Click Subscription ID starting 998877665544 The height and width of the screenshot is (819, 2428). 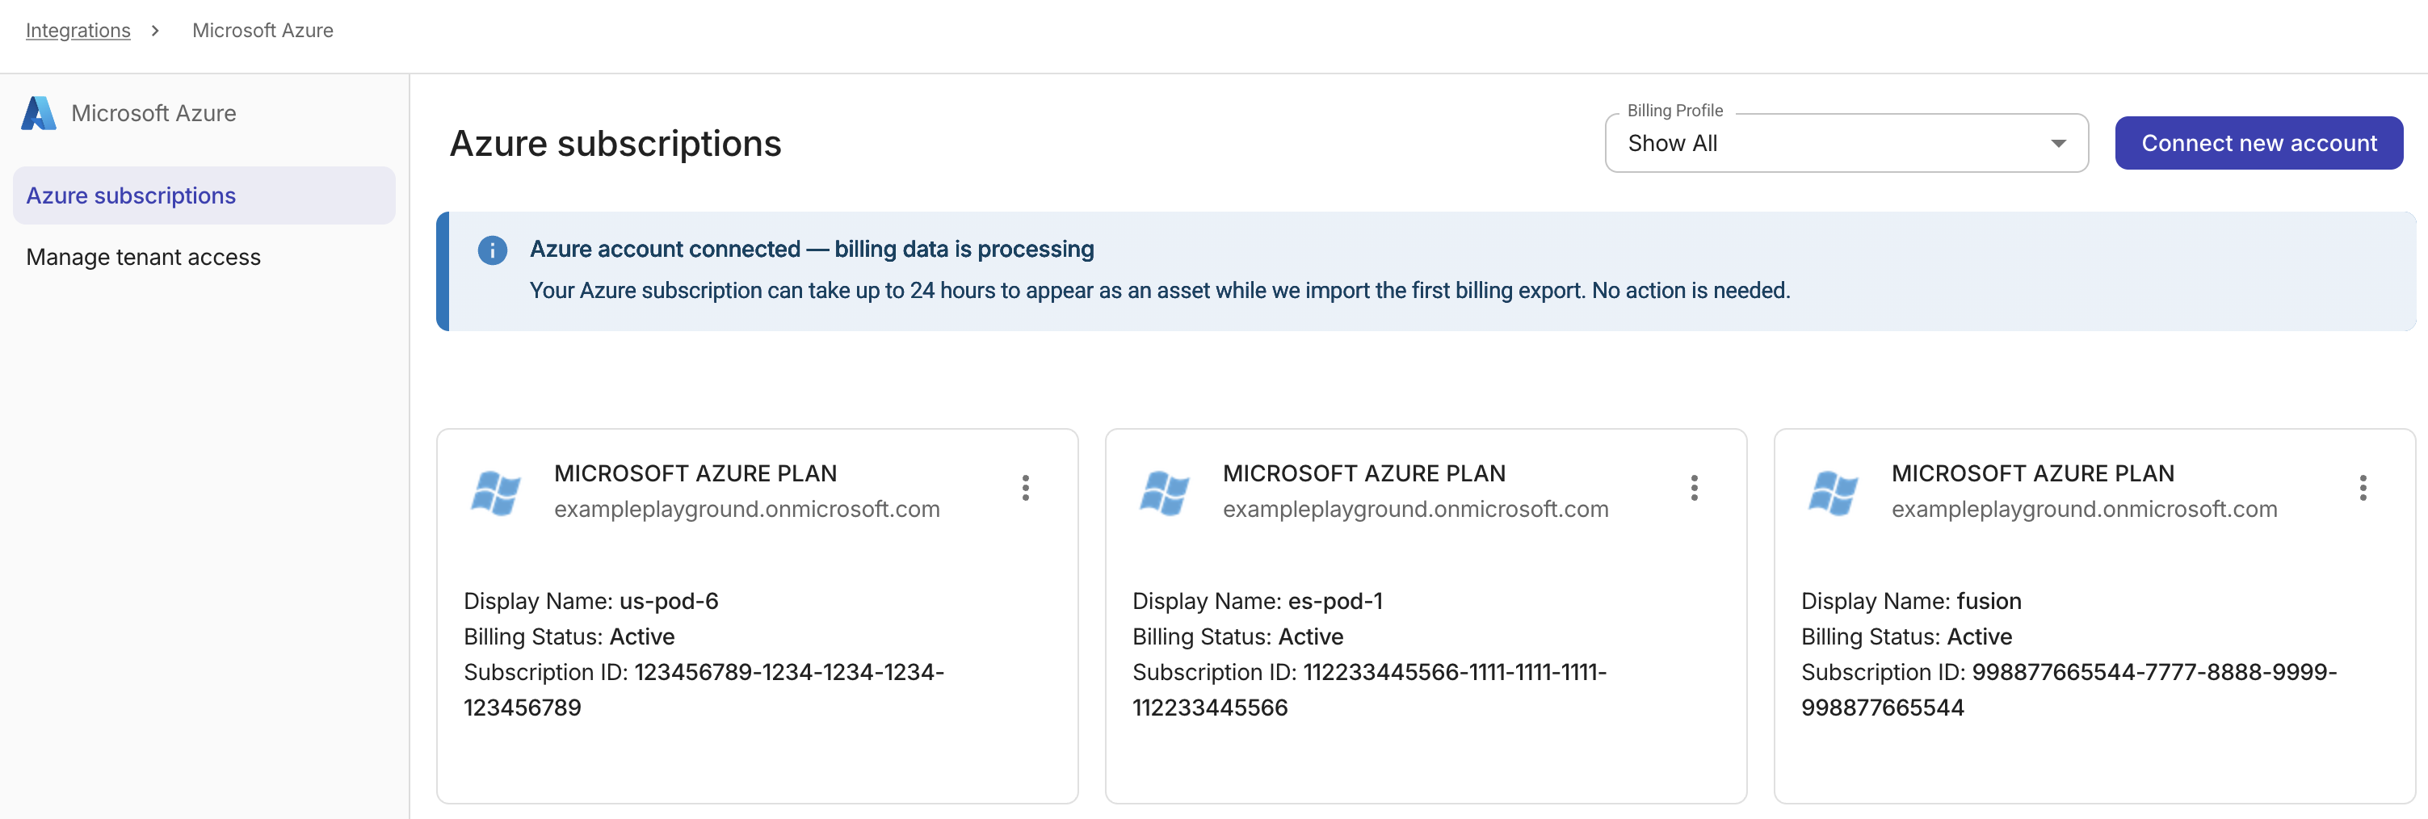coord(2069,690)
